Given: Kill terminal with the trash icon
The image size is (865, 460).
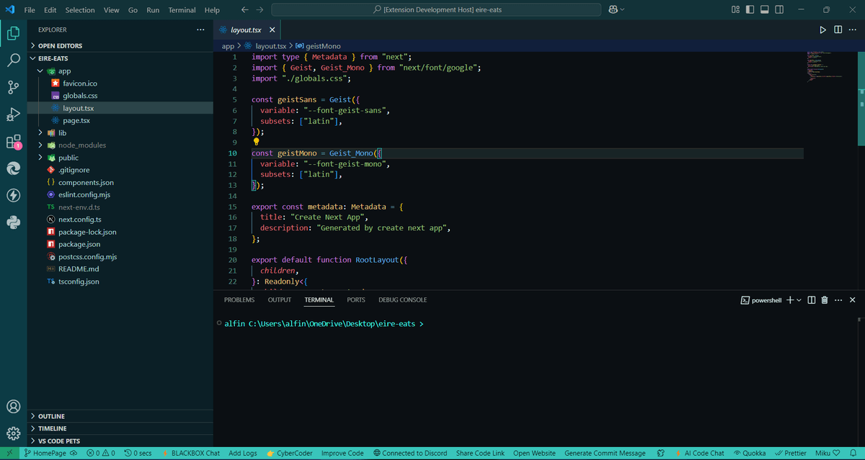Looking at the screenshot, I should [825, 300].
